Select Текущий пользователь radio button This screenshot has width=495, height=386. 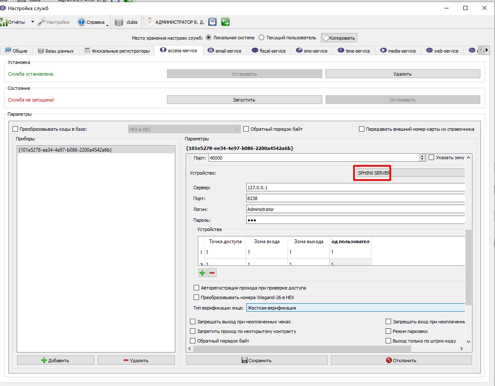[x=261, y=38]
